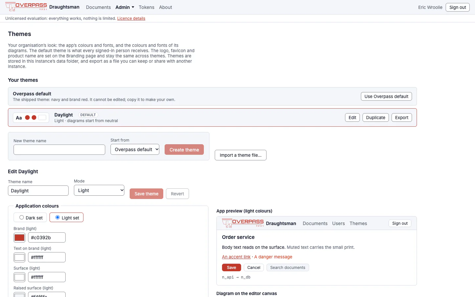Click the Eric Wroolie user name

tap(430, 7)
